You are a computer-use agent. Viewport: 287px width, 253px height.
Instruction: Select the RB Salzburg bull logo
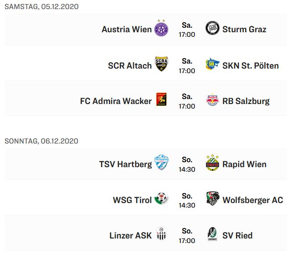click(x=212, y=99)
